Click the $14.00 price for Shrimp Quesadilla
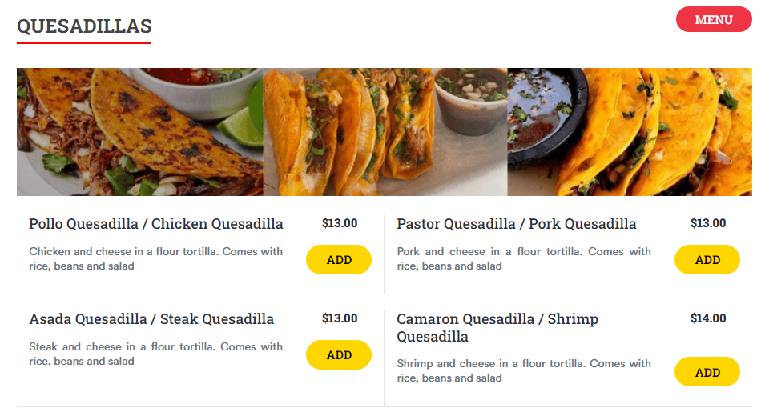The image size is (761, 416). click(708, 318)
